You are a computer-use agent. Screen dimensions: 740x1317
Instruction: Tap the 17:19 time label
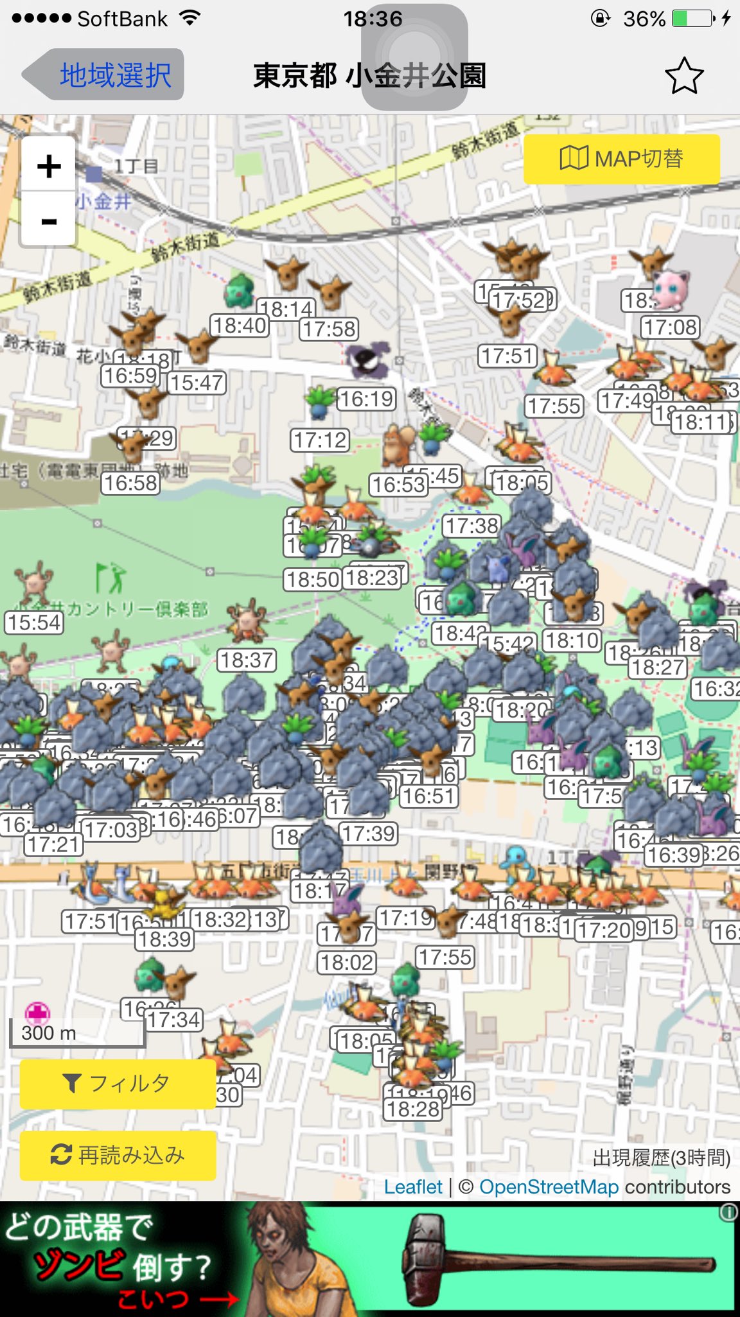coord(405,918)
